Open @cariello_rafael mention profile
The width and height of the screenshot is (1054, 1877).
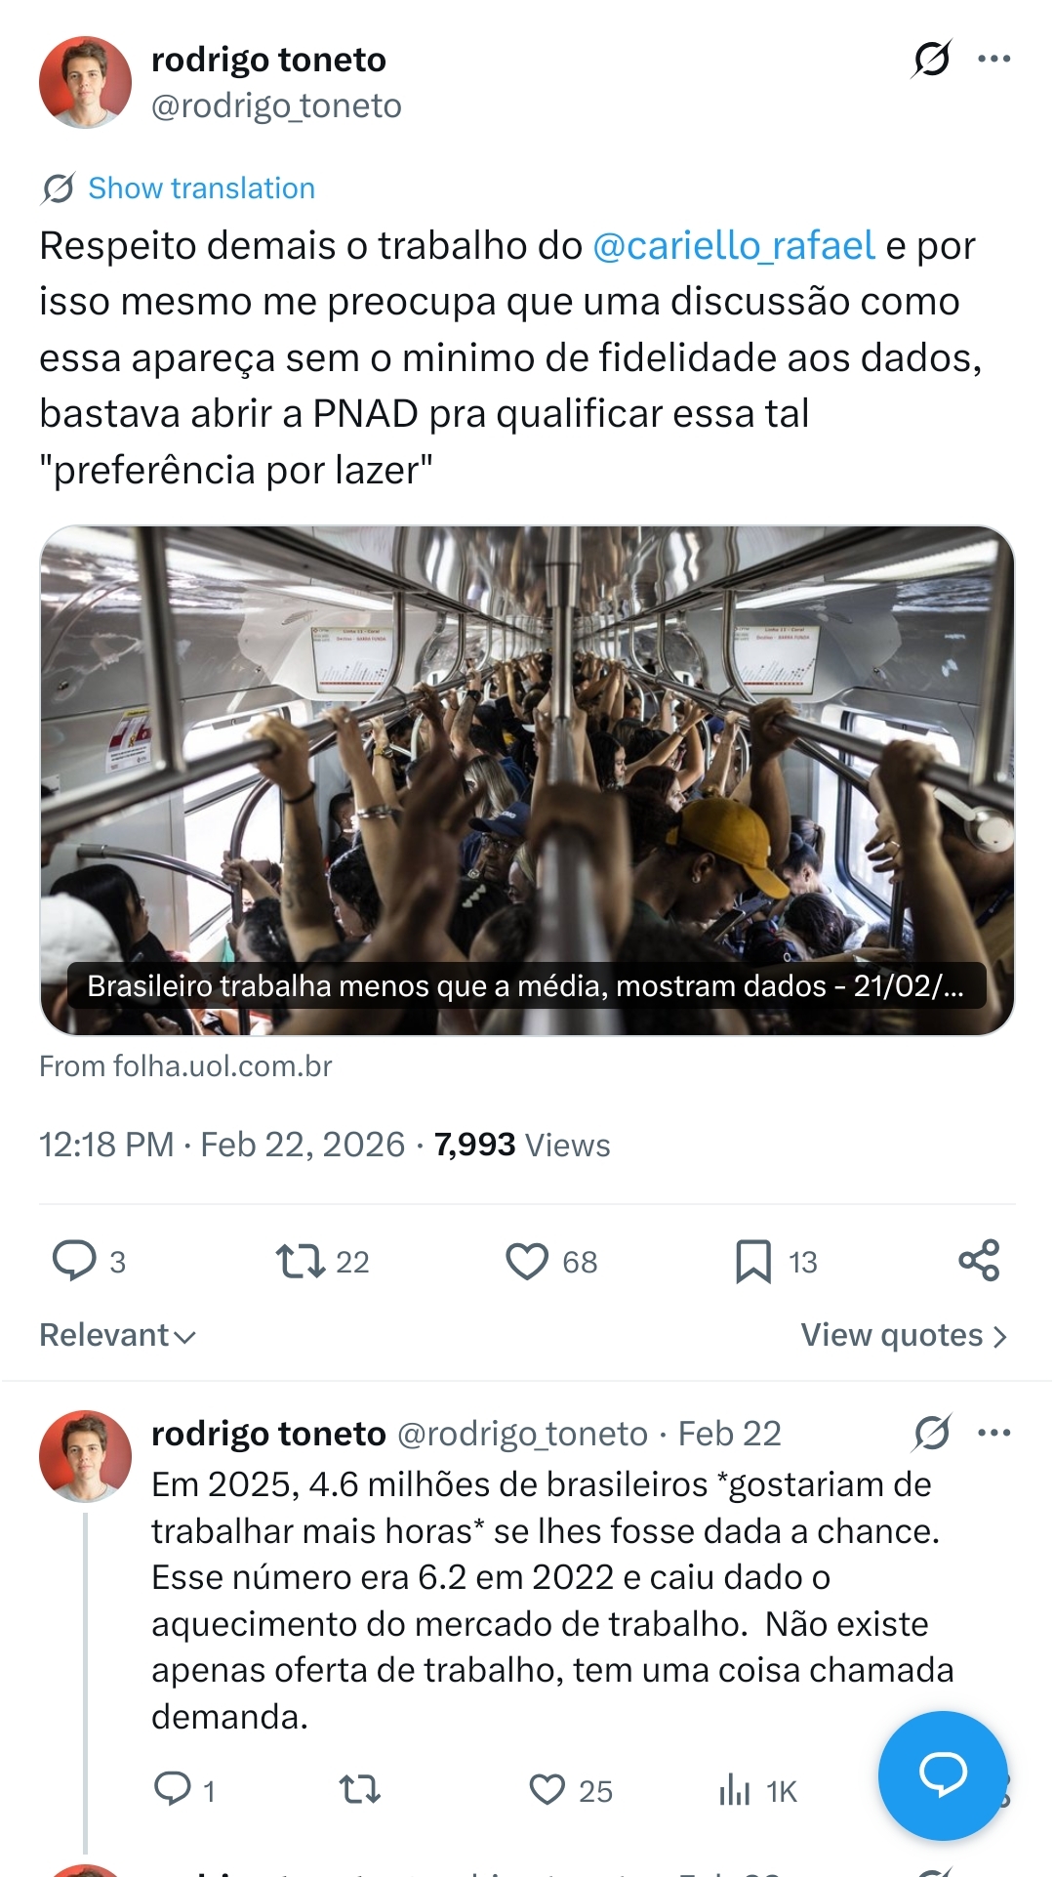click(733, 246)
